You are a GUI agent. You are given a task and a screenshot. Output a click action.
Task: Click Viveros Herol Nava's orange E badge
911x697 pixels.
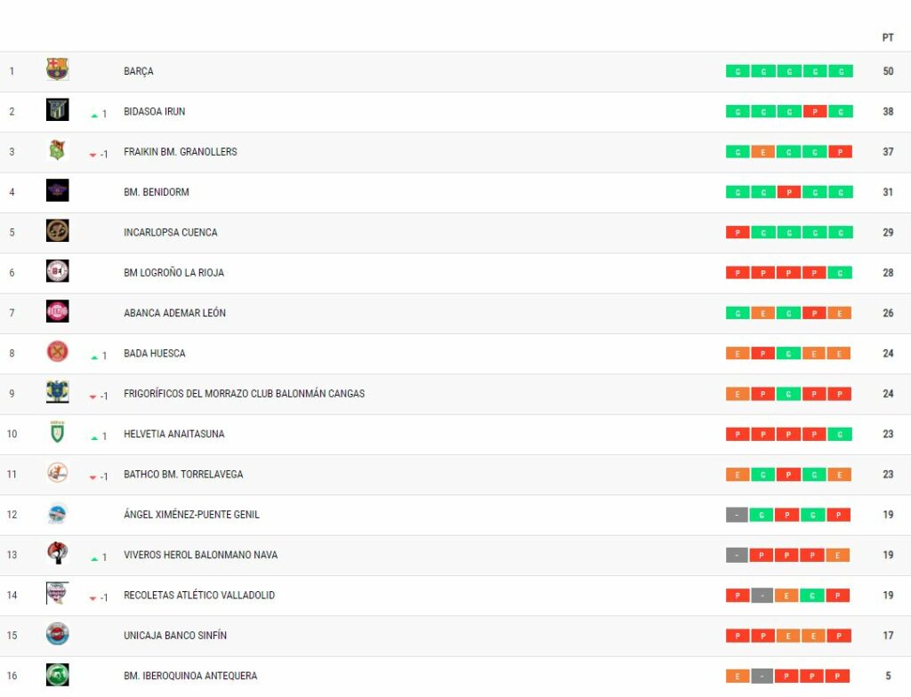tap(838, 556)
